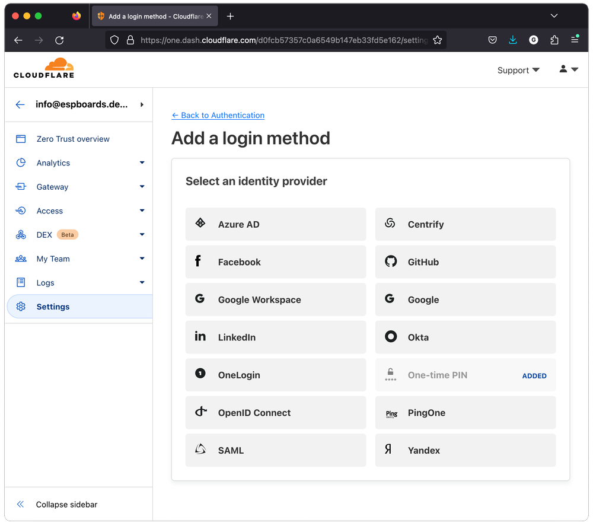Click the SAML provider icon

pos(200,450)
